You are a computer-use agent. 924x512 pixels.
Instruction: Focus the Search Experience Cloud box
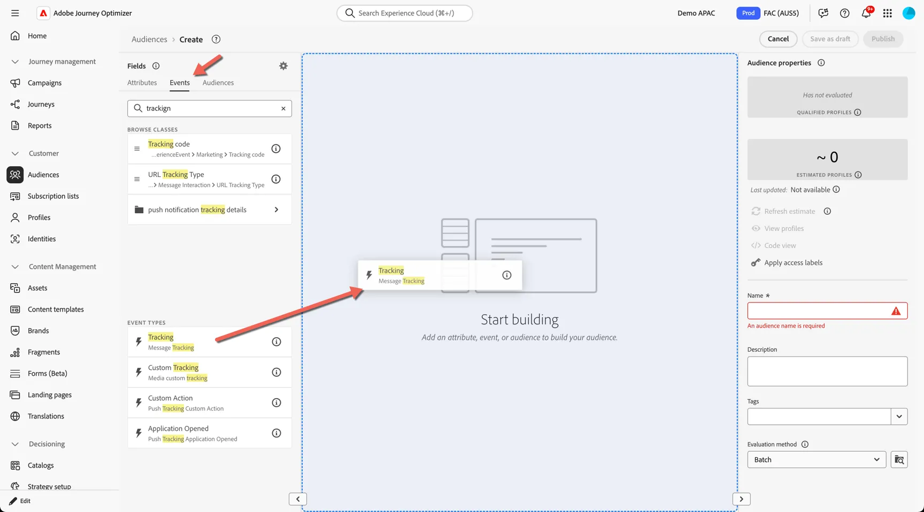pos(405,13)
